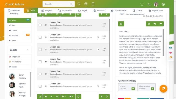
Task: Open the Sent folder
Action: (x=19, y=25)
